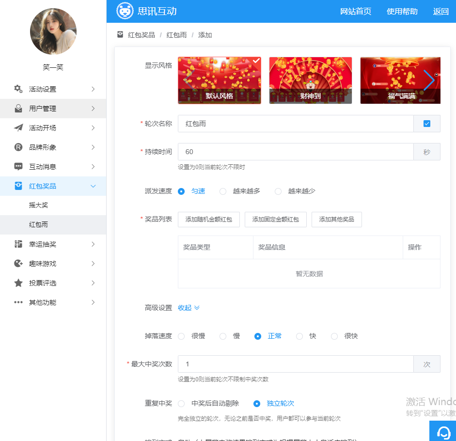Expand 活动设置 menu chevron
The image size is (456, 441).
tap(93, 89)
